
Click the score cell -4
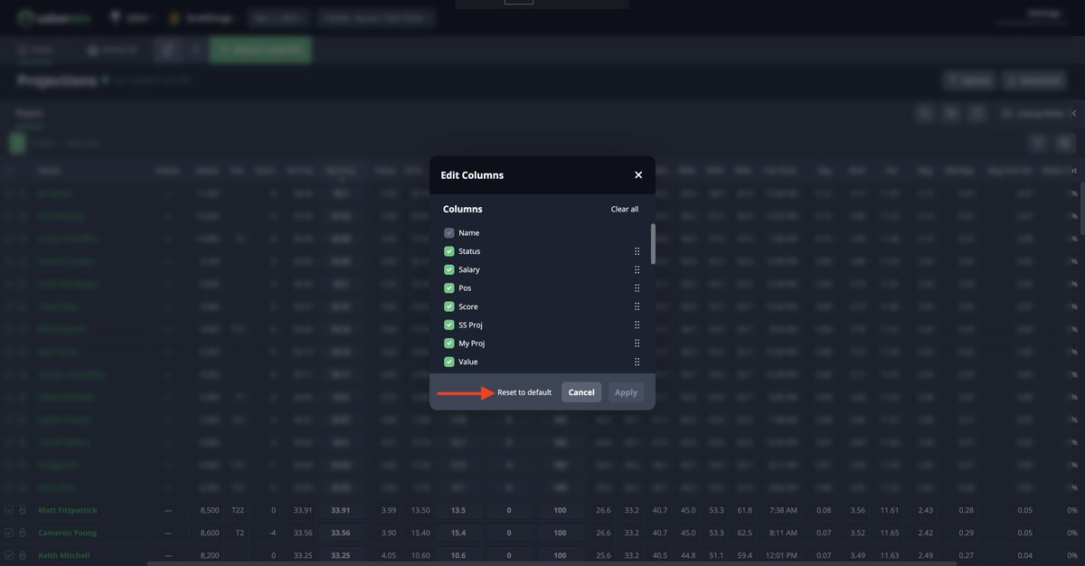coord(271,533)
